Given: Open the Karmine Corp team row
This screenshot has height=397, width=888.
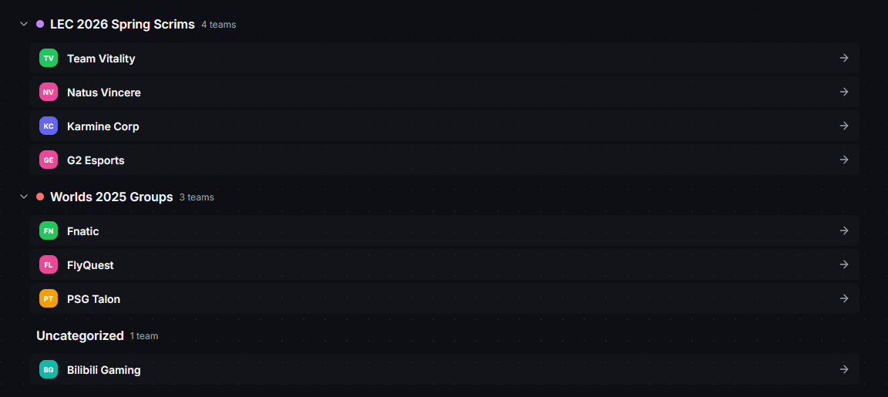Looking at the screenshot, I should (x=445, y=126).
